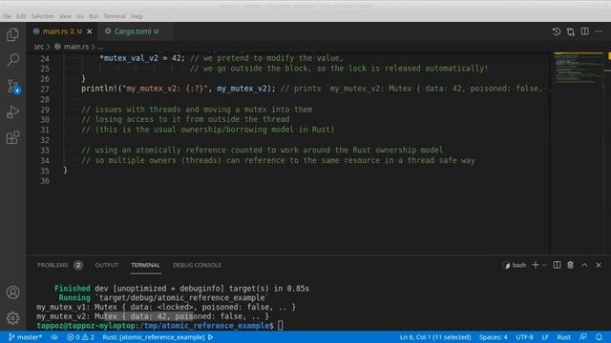The width and height of the screenshot is (611, 343).
Task: Split the editor to the right
Action: tap(585, 31)
